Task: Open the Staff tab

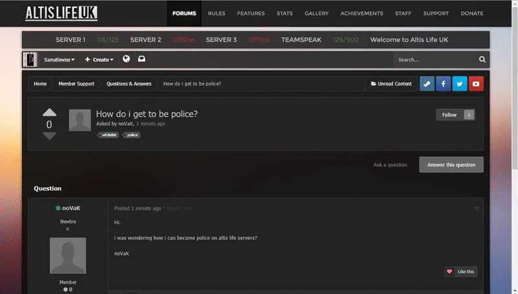Action: (403, 14)
